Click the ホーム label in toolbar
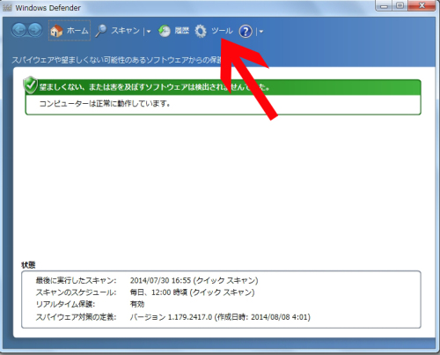This screenshot has width=440, height=355. tap(77, 31)
